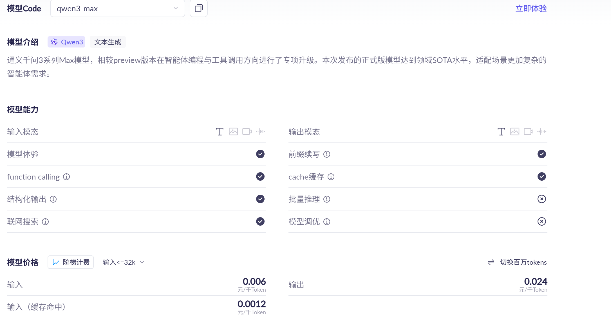The image size is (611, 322).
Task: Show info tooltip for 联网搜索
Action: click(45, 222)
